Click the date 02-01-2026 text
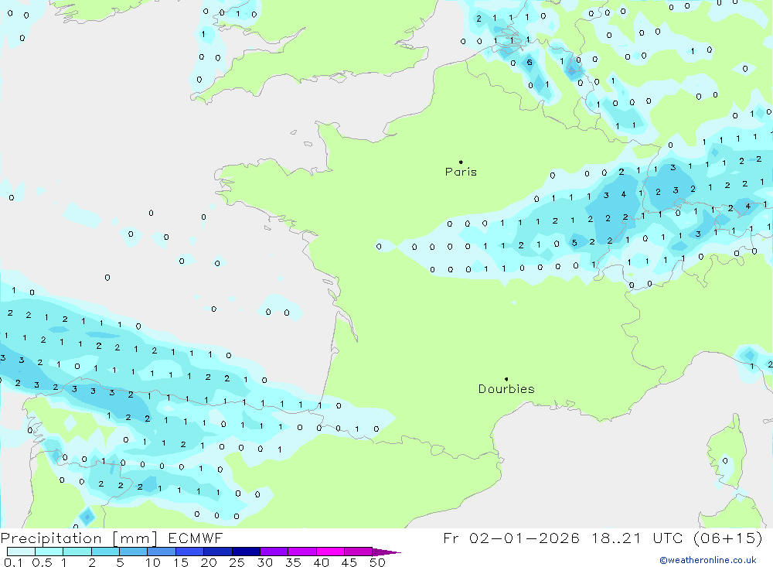 tap(524, 538)
